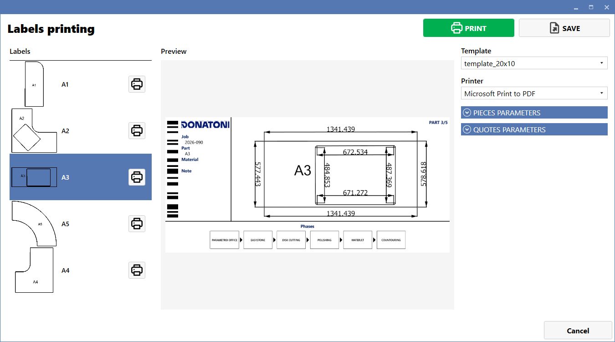The width and height of the screenshot is (615, 342).
Task: Click the 578.618 dimension in preview
Action: pyautogui.click(x=424, y=174)
